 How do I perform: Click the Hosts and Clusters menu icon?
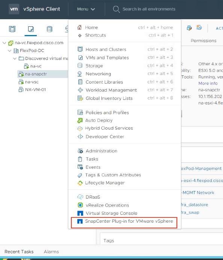pos(80,49)
